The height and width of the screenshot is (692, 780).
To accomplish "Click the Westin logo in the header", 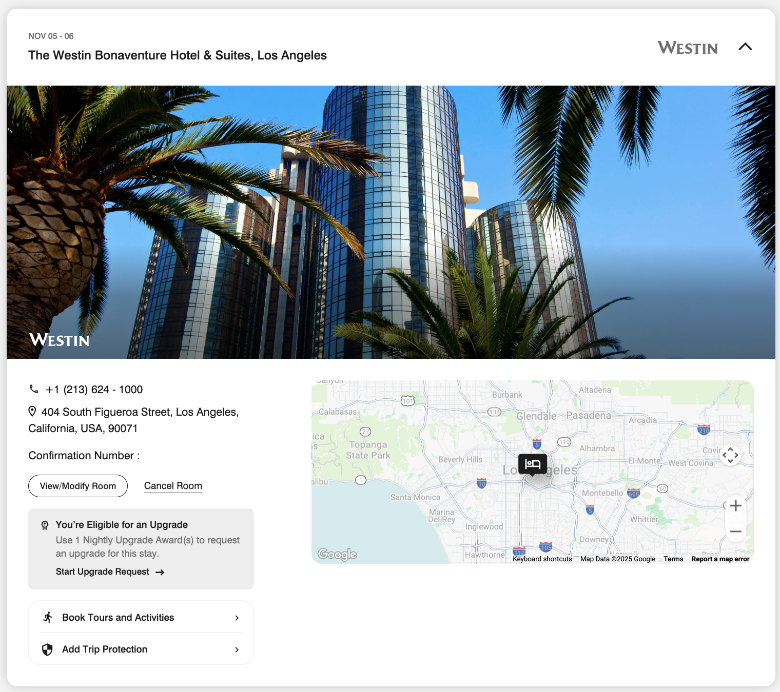I will tap(688, 48).
